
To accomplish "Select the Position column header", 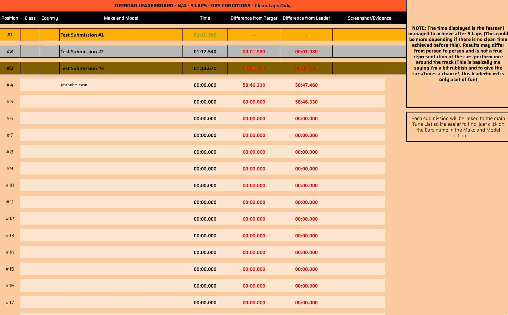I will click(10, 18).
